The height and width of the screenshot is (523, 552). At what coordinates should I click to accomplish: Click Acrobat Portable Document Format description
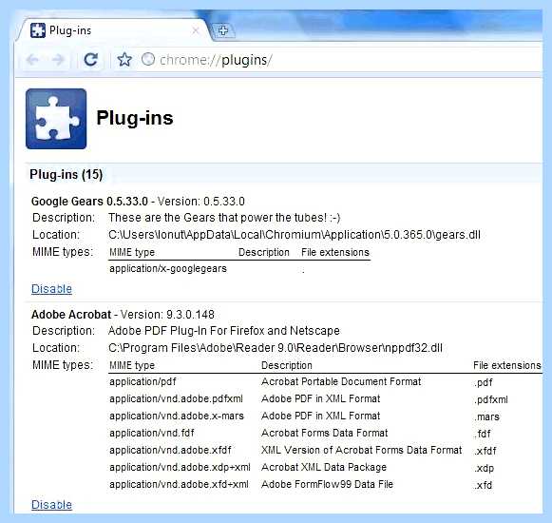click(341, 381)
